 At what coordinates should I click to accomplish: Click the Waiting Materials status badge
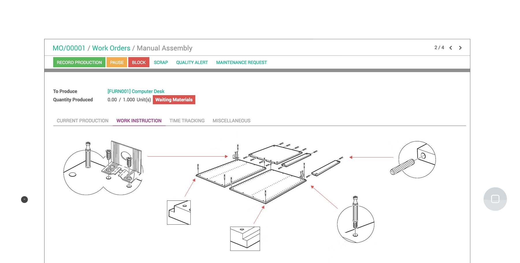[174, 99]
